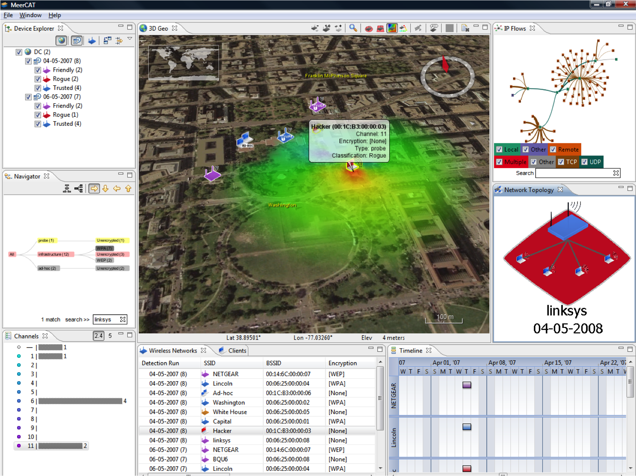636x476 pixels.
Task: Uncheck the DC (2) root checkbox
Action: 19,52
